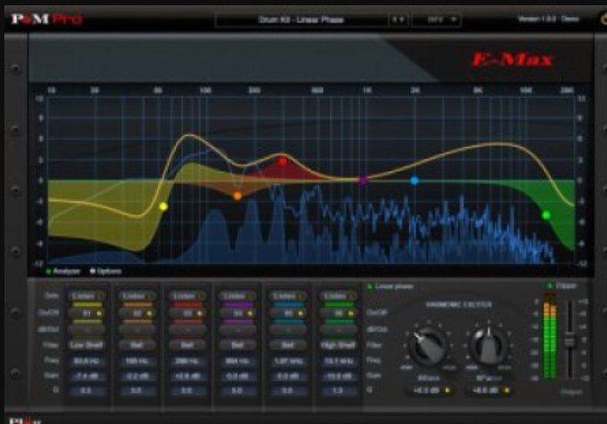The image size is (607, 424).
Task: Click band 3 dB/Oct selector
Action: pyautogui.click(x=188, y=330)
